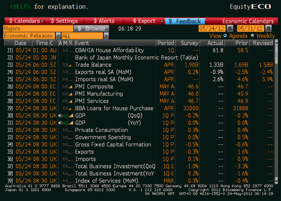This screenshot has width=281, height=201.
Task: Click the relevance bar icon for PMI Composite
Action: coord(71,87)
